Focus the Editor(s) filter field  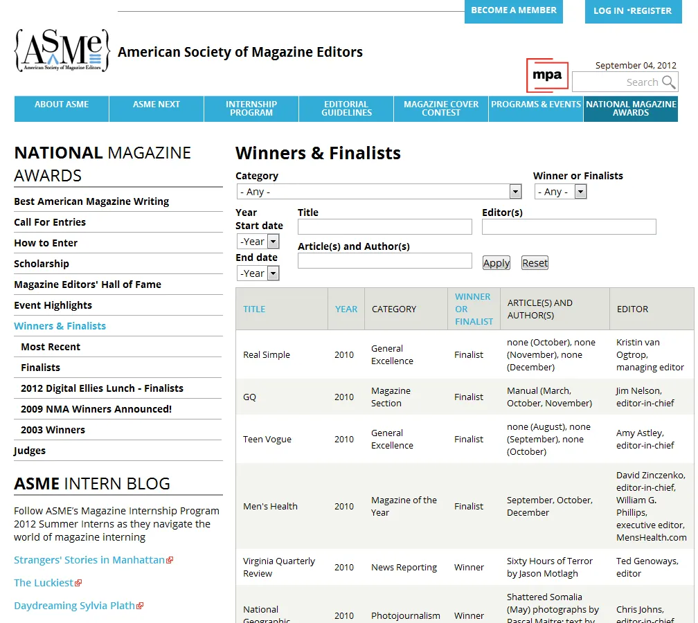569,226
